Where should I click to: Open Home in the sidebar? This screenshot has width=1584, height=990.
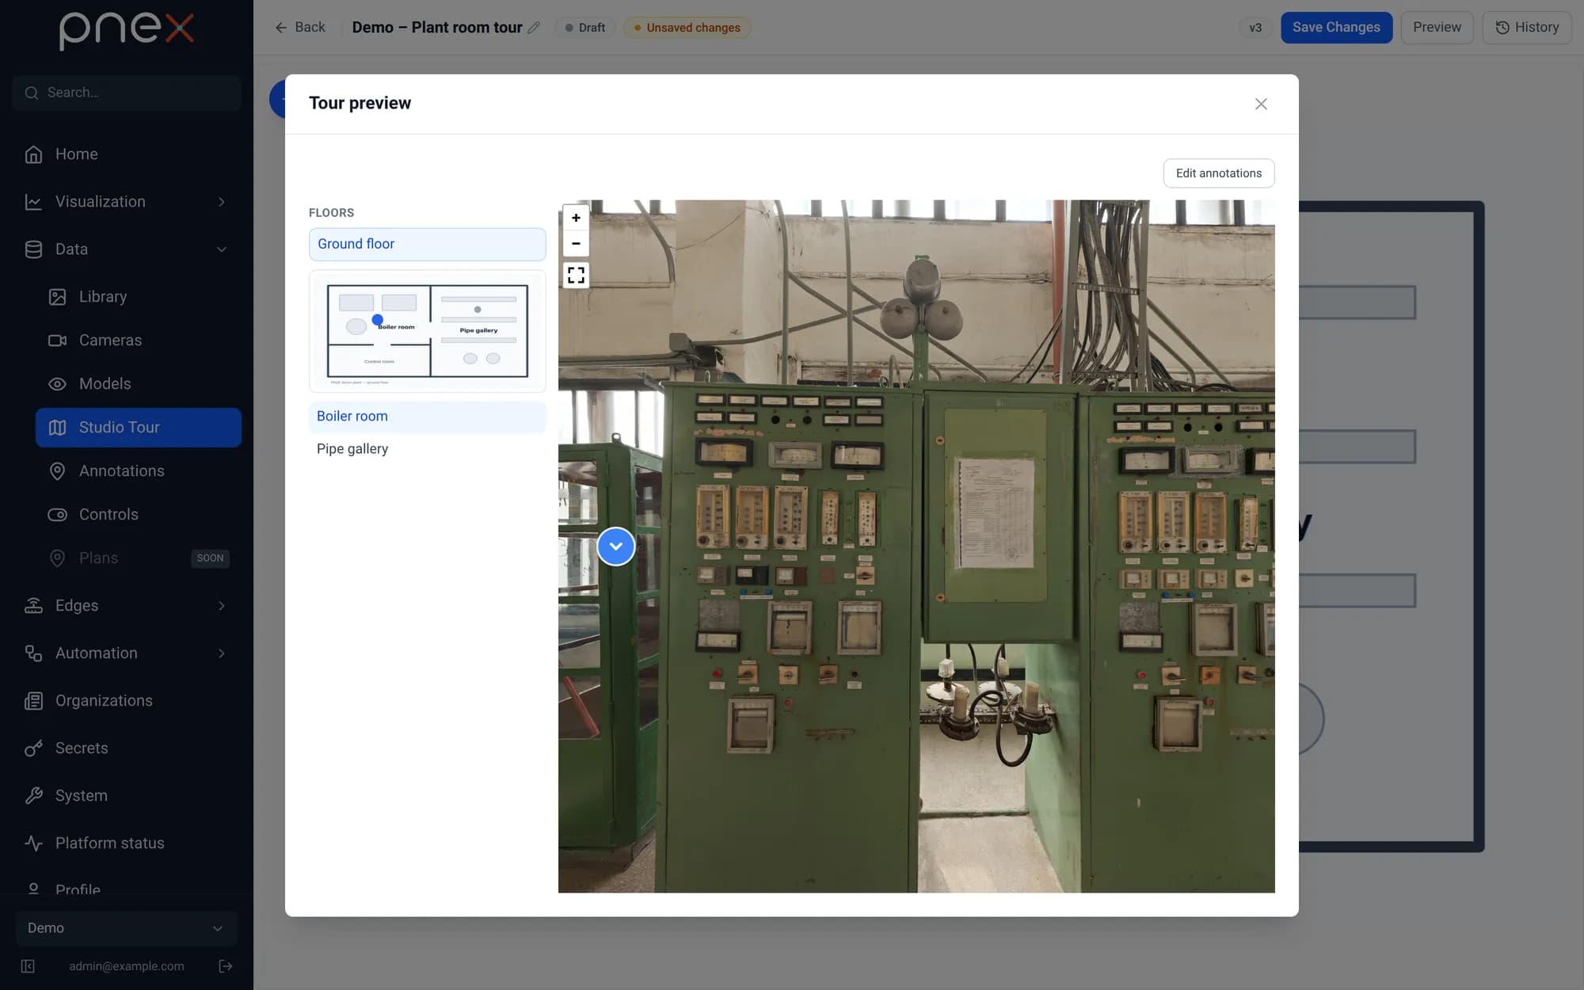127,154
